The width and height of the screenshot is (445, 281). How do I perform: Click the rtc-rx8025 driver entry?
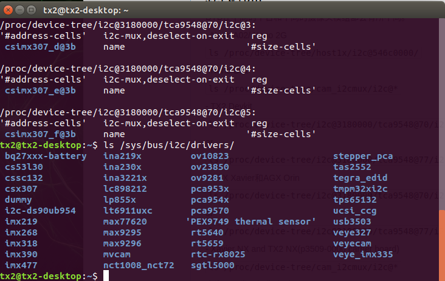[x=218, y=254]
